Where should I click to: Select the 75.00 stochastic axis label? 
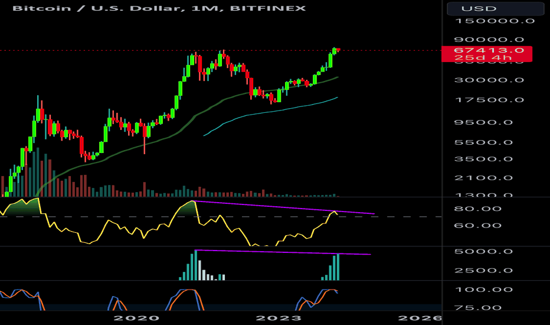pos(477,308)
